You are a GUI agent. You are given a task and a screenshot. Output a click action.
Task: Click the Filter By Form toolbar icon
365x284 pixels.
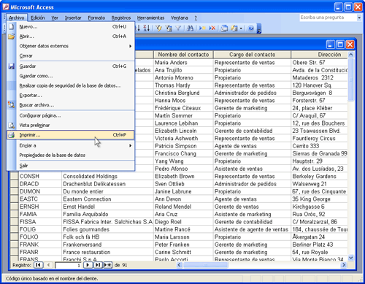169,28
